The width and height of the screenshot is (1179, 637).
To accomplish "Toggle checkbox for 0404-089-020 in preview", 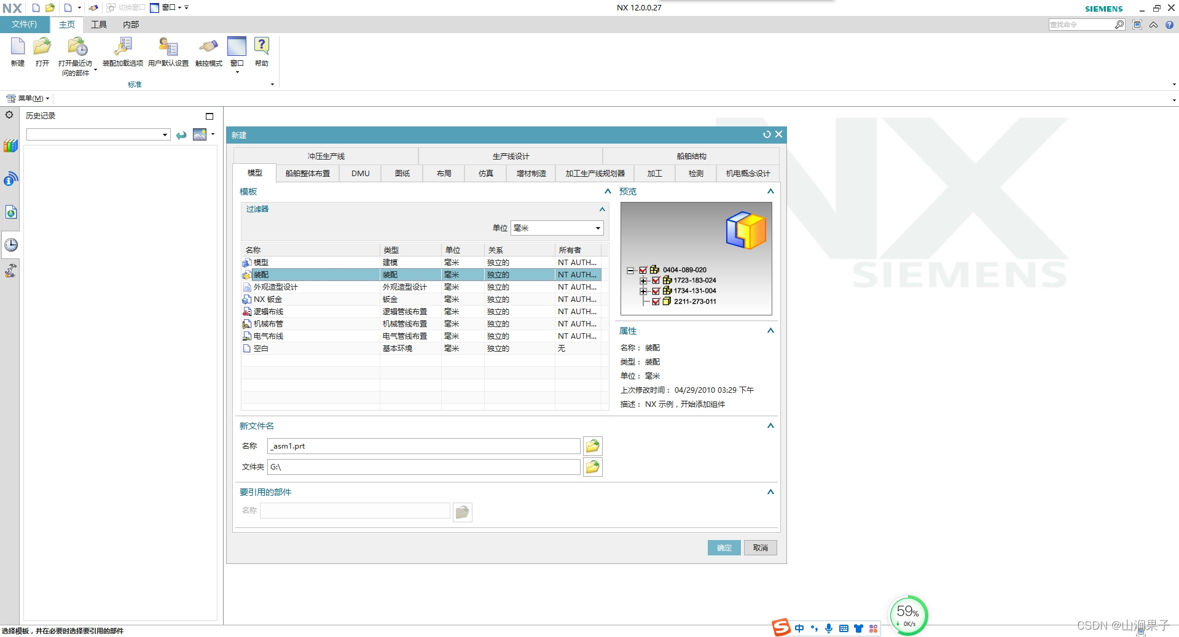I will click(643, 270).
